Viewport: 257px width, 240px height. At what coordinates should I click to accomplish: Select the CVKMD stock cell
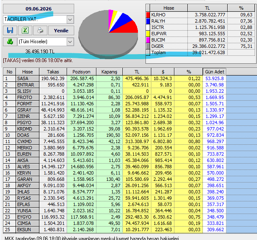click(x=28, y=141)
